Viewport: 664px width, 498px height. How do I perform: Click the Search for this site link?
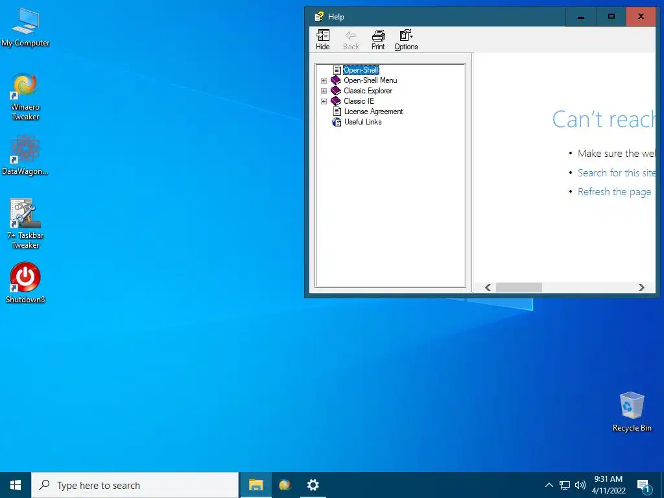click(x=617, y=172)
